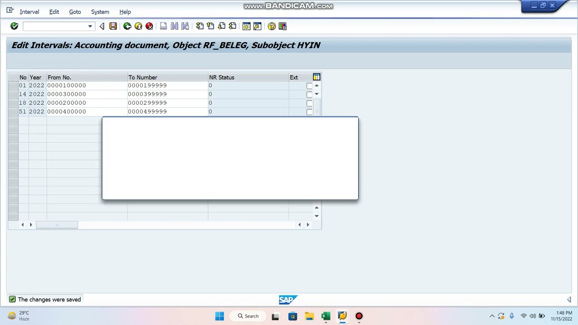Click right horizontal scroll arrow under the From No. column
The image size is (578, 325).
click(31, 224)
